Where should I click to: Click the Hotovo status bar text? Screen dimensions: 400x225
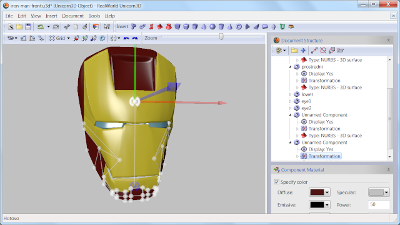(x=11, y=218)
